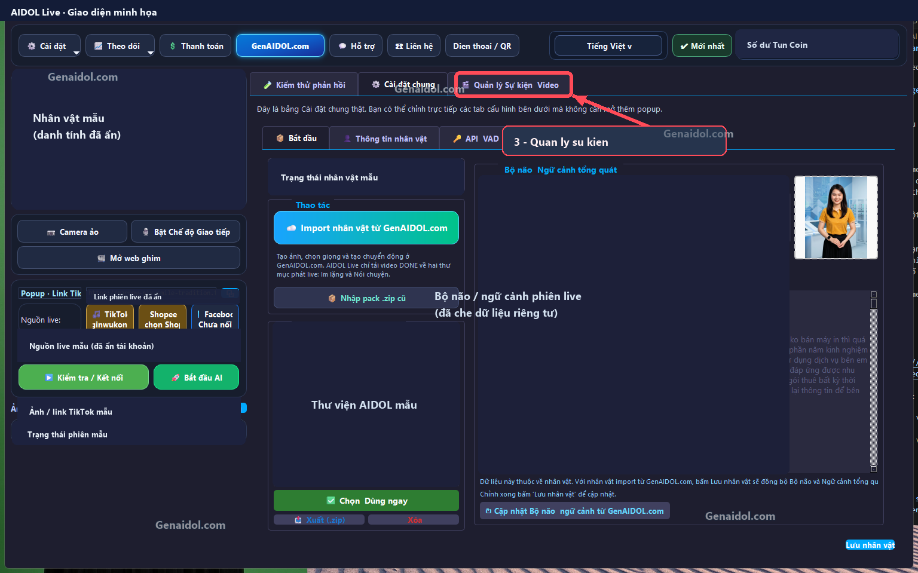Click Kiểm tra / Kết nối button
This screenshot has width=918, height=573.
pyautogui.click(x=84, y=377)
